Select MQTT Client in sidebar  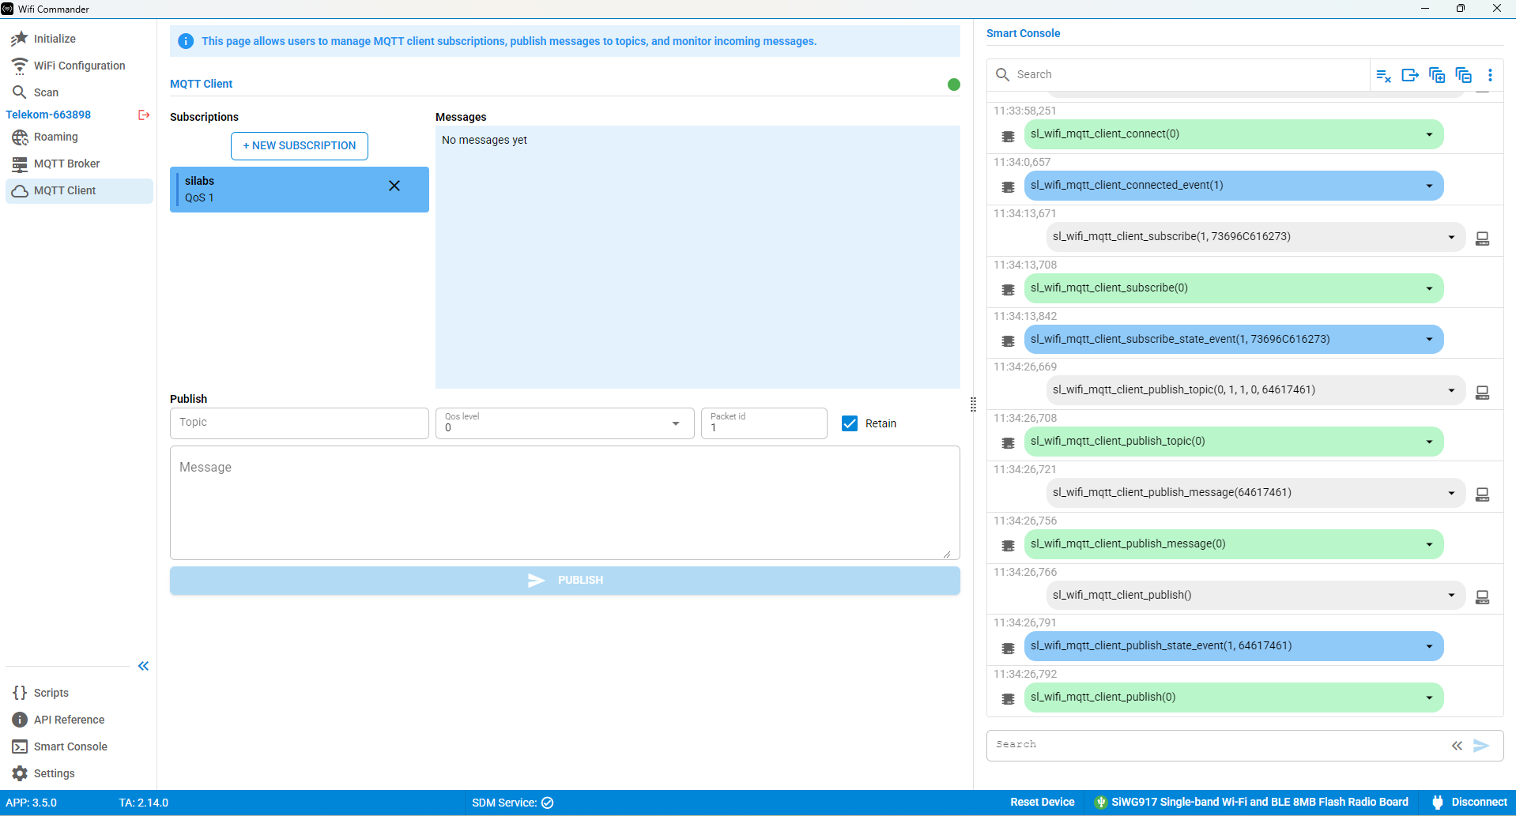[79, 190]
